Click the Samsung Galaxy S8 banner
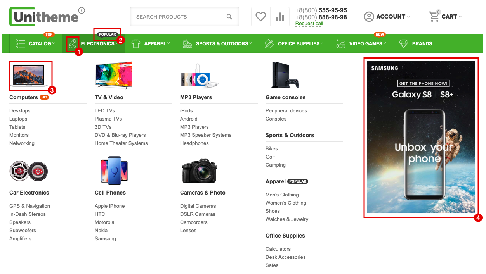 pos(421,137)
